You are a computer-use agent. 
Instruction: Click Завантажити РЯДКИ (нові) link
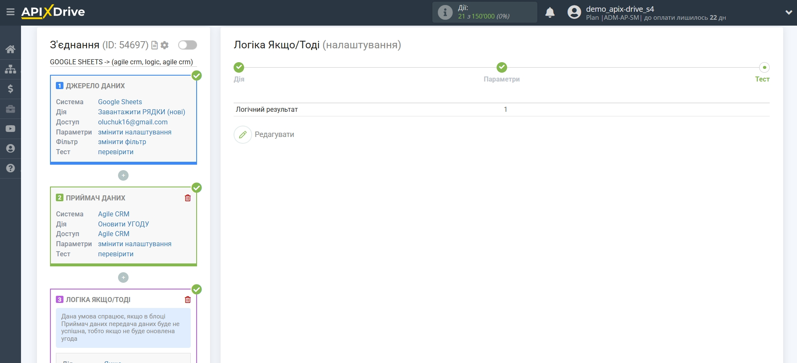142,112
